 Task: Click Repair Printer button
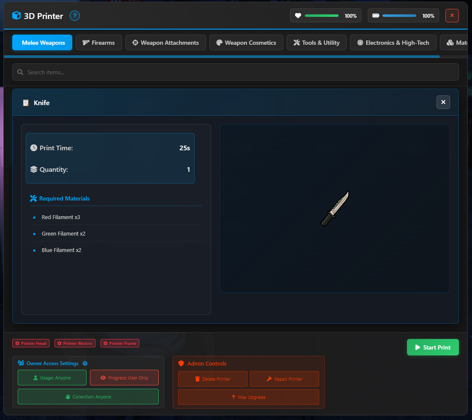tap(285, 379)
